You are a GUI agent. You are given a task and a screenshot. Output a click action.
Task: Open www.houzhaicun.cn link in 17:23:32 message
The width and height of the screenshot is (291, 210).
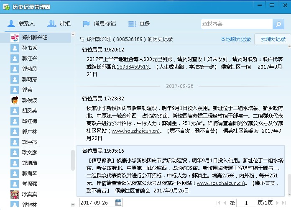pos(135,131)
